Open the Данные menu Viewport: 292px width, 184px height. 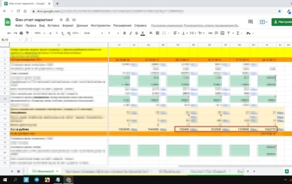[x=82, y=26]
